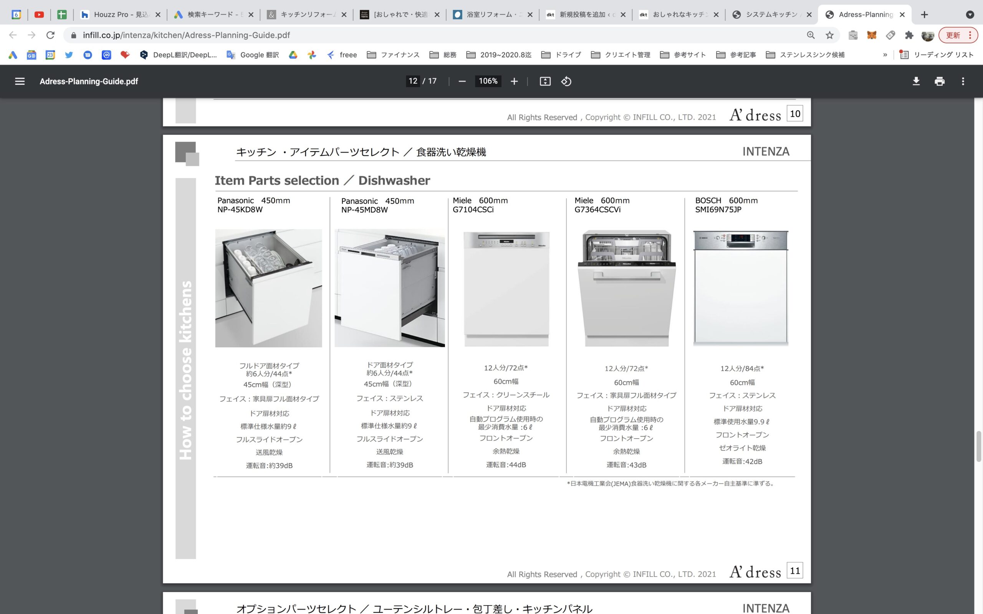Open Google Photos bookmark icon
Viewport: 983px width, 614px height.
(311, 55)
